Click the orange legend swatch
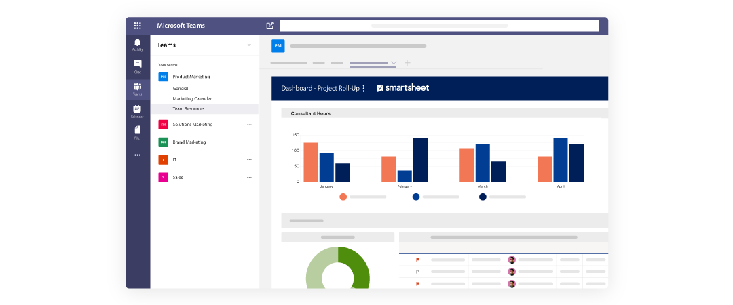The height and width of the screenshot is (305, 733). [343, 197]
